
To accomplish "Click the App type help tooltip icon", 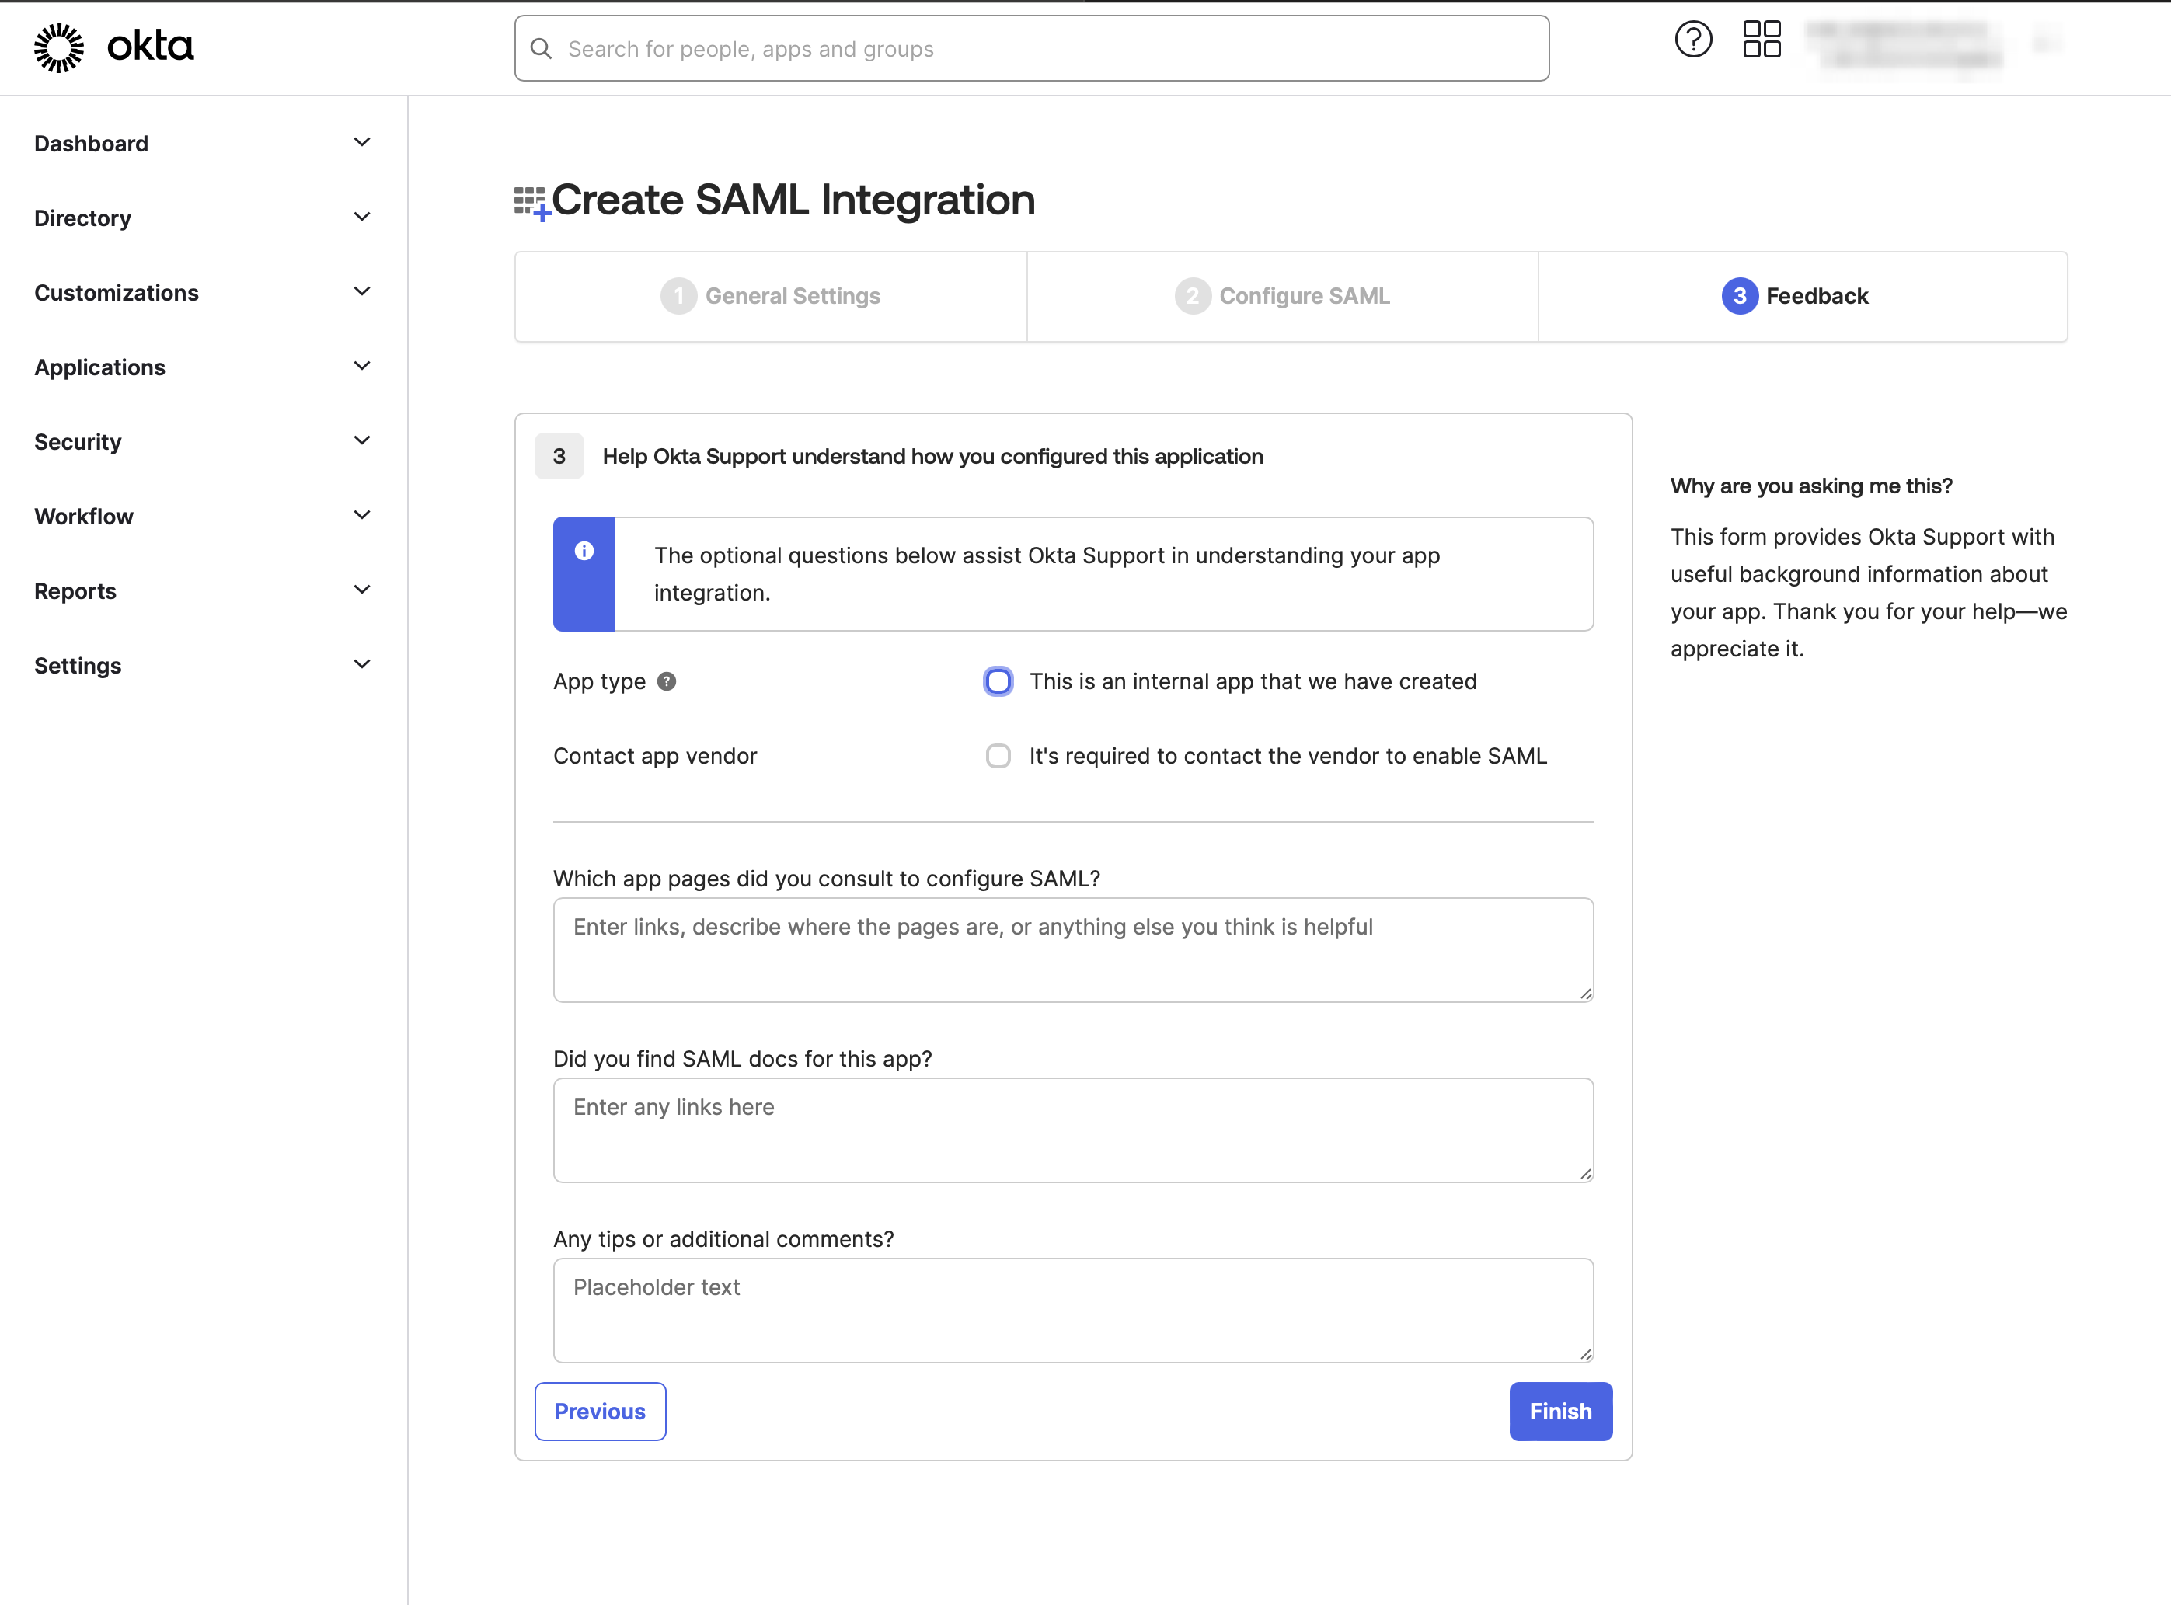I will pos(667,681).
